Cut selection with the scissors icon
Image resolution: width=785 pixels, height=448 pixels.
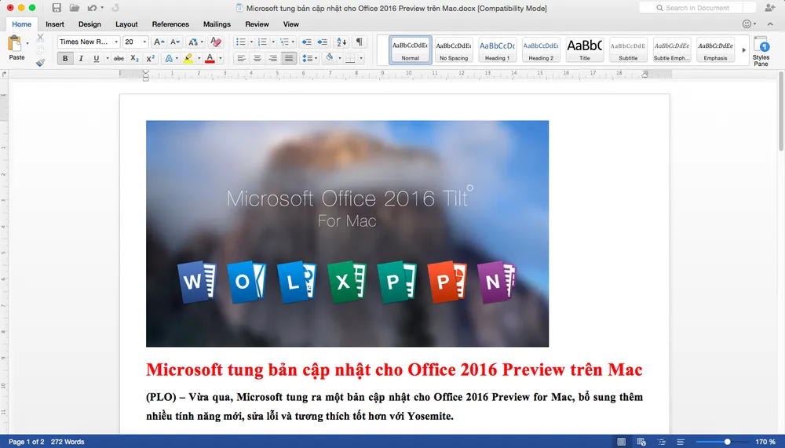(41, 38)
